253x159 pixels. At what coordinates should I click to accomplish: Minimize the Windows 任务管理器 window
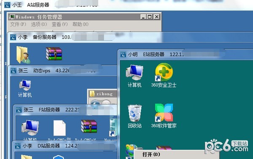pos(143,17)
